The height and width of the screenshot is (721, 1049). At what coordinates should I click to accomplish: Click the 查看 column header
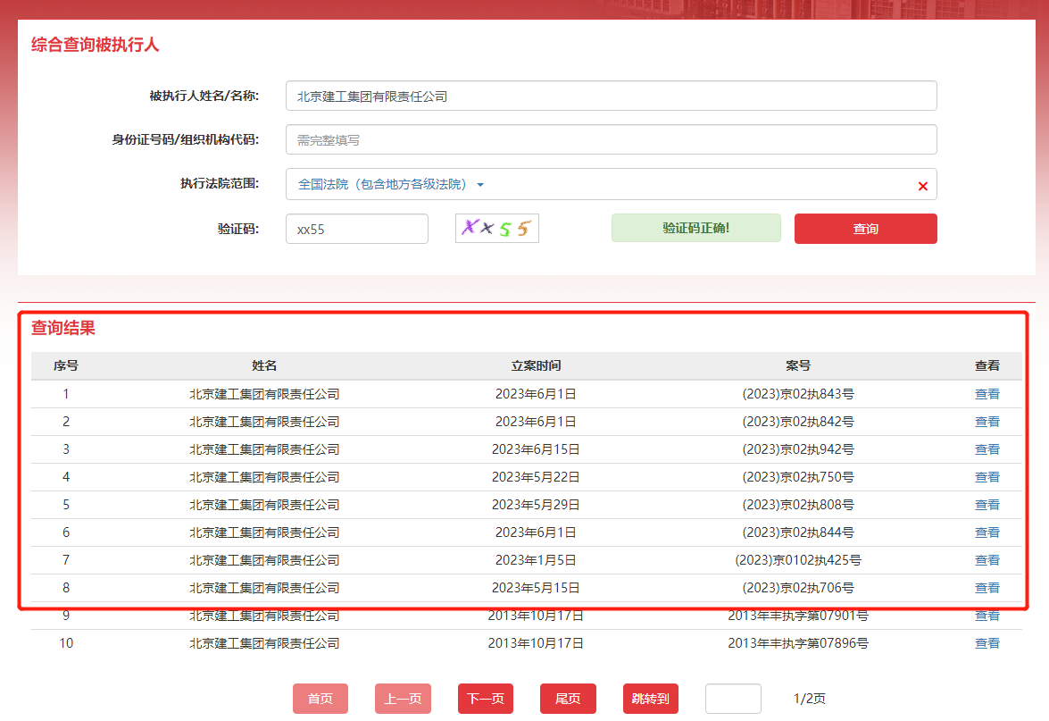[987, 365]
